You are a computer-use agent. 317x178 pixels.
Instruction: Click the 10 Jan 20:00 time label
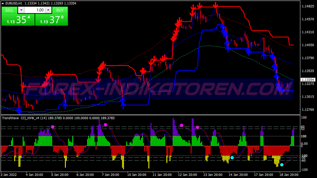click(137, 175)
